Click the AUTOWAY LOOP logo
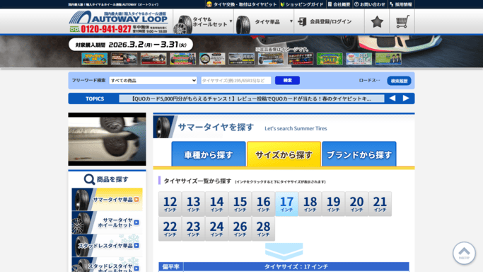The width and height of the screenshot is (483, 272). click(x=118, y=18)
